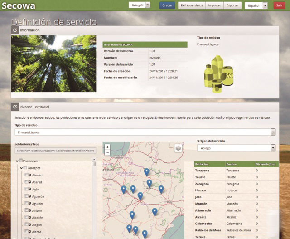Click location pin icon next to Acered
Image resolution: width=290 pixels, height=239 pixels.
click(x=30, y=182)
